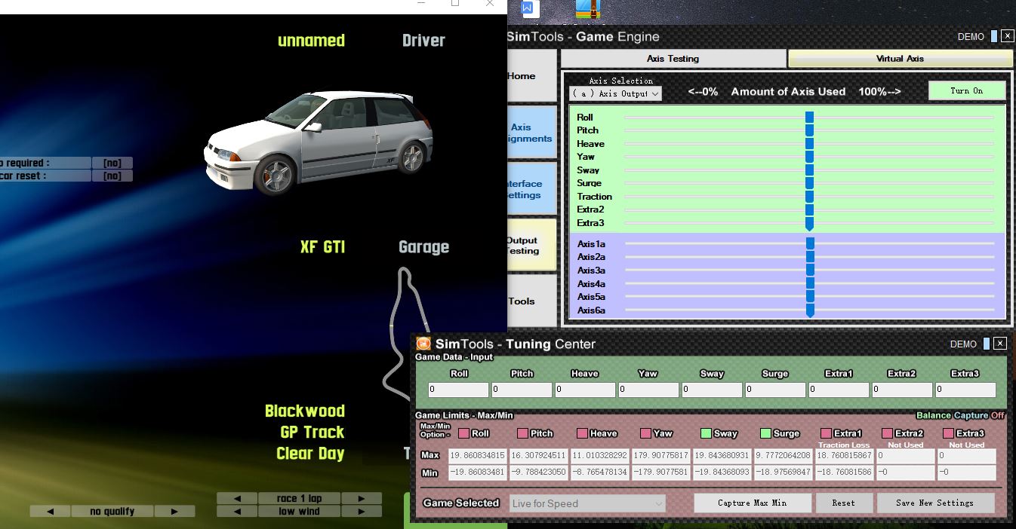Click the left arrow beside 'no qualify'

pos(51,511)
